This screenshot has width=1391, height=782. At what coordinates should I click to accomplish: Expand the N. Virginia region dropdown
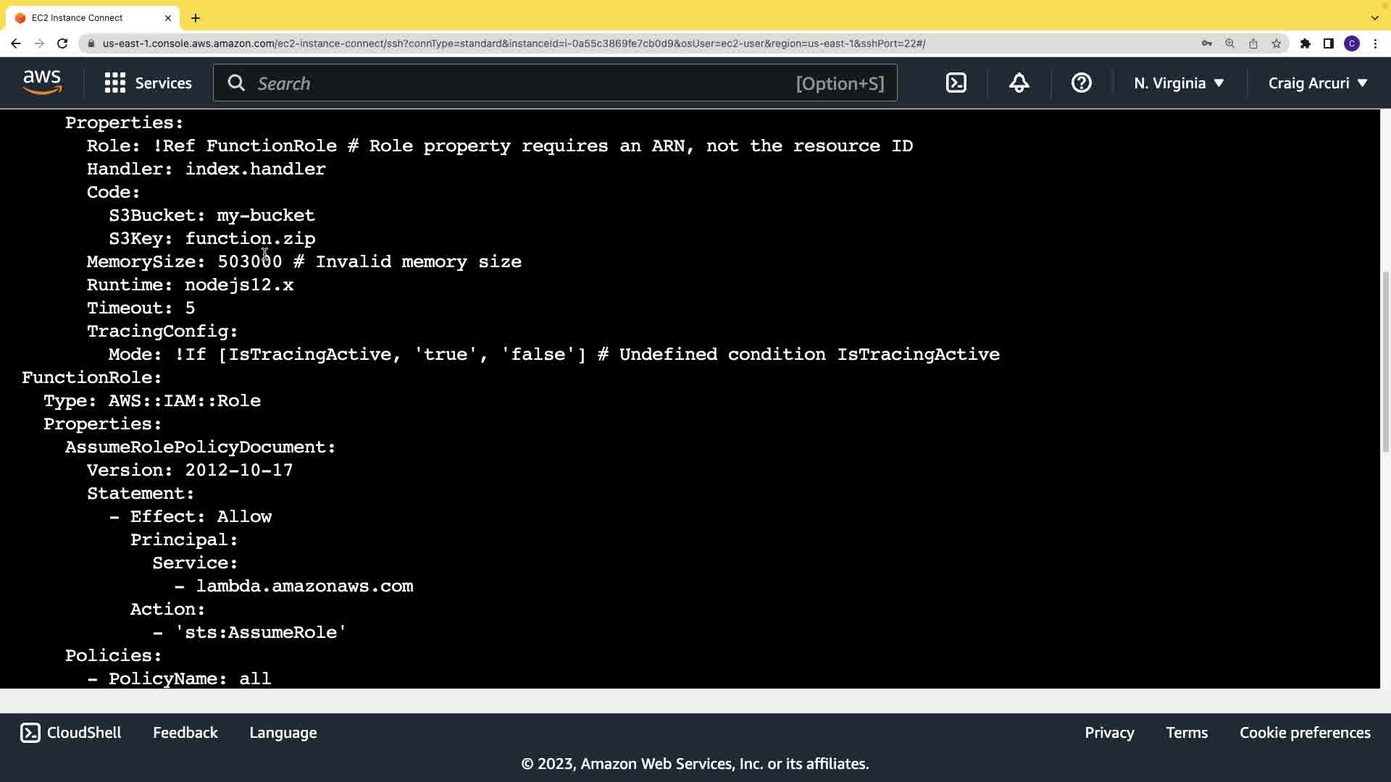tap(1179, 83)
